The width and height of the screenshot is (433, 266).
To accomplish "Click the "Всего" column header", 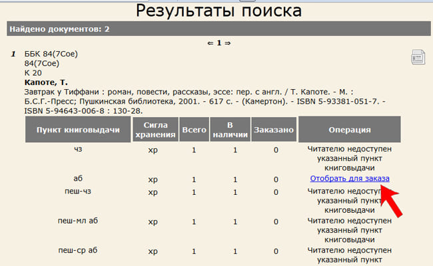I will pyautogui.click(x=193, y=130).
